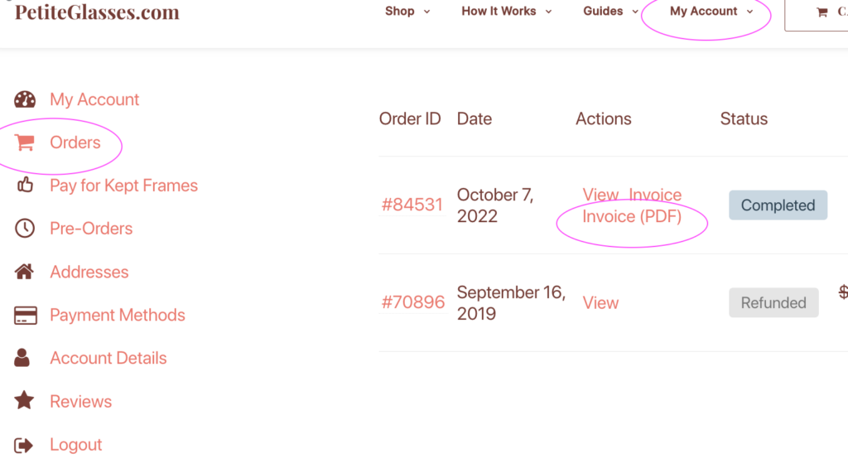The width and height of the screenshot is (848, 473).
Task: Open order #84531 details
Action: (x=412, y=205)
